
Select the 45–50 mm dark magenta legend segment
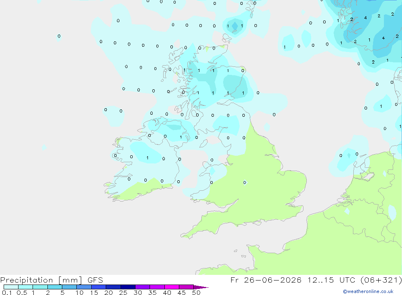187,287
